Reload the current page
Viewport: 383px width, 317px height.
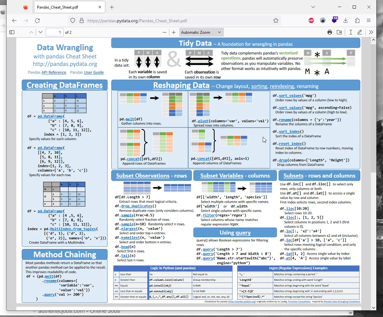coord(37,21)
